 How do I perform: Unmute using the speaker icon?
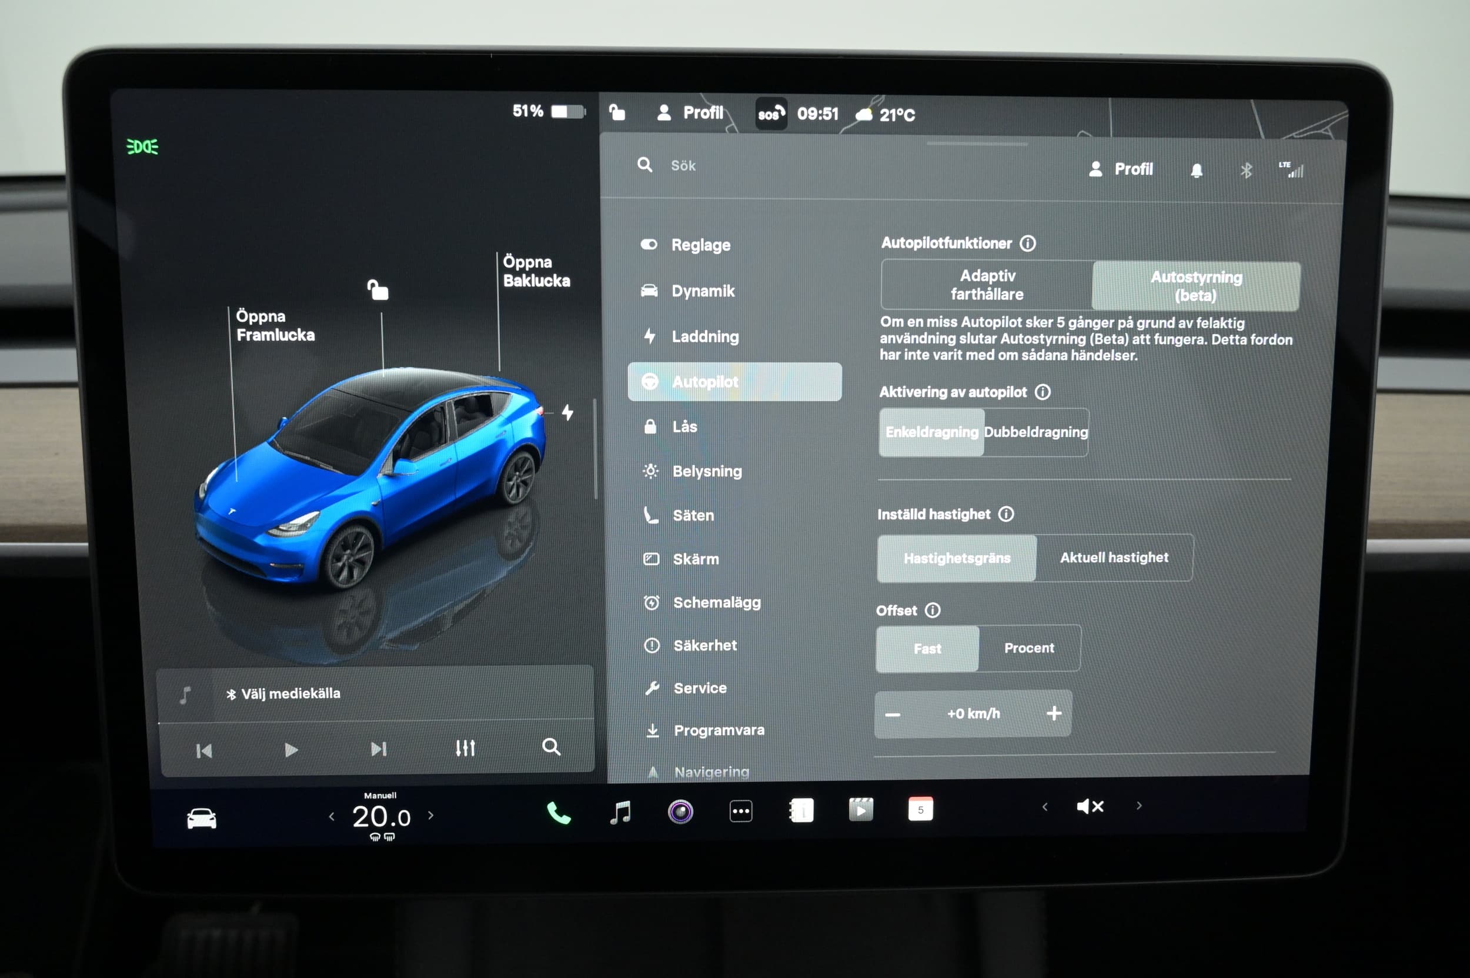(x=1090, y=806)
